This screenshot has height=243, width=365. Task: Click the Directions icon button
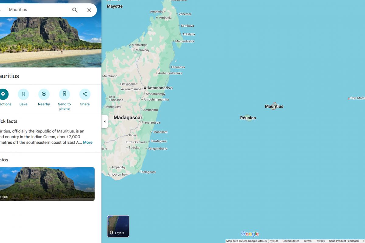click(x=3, y=94)
